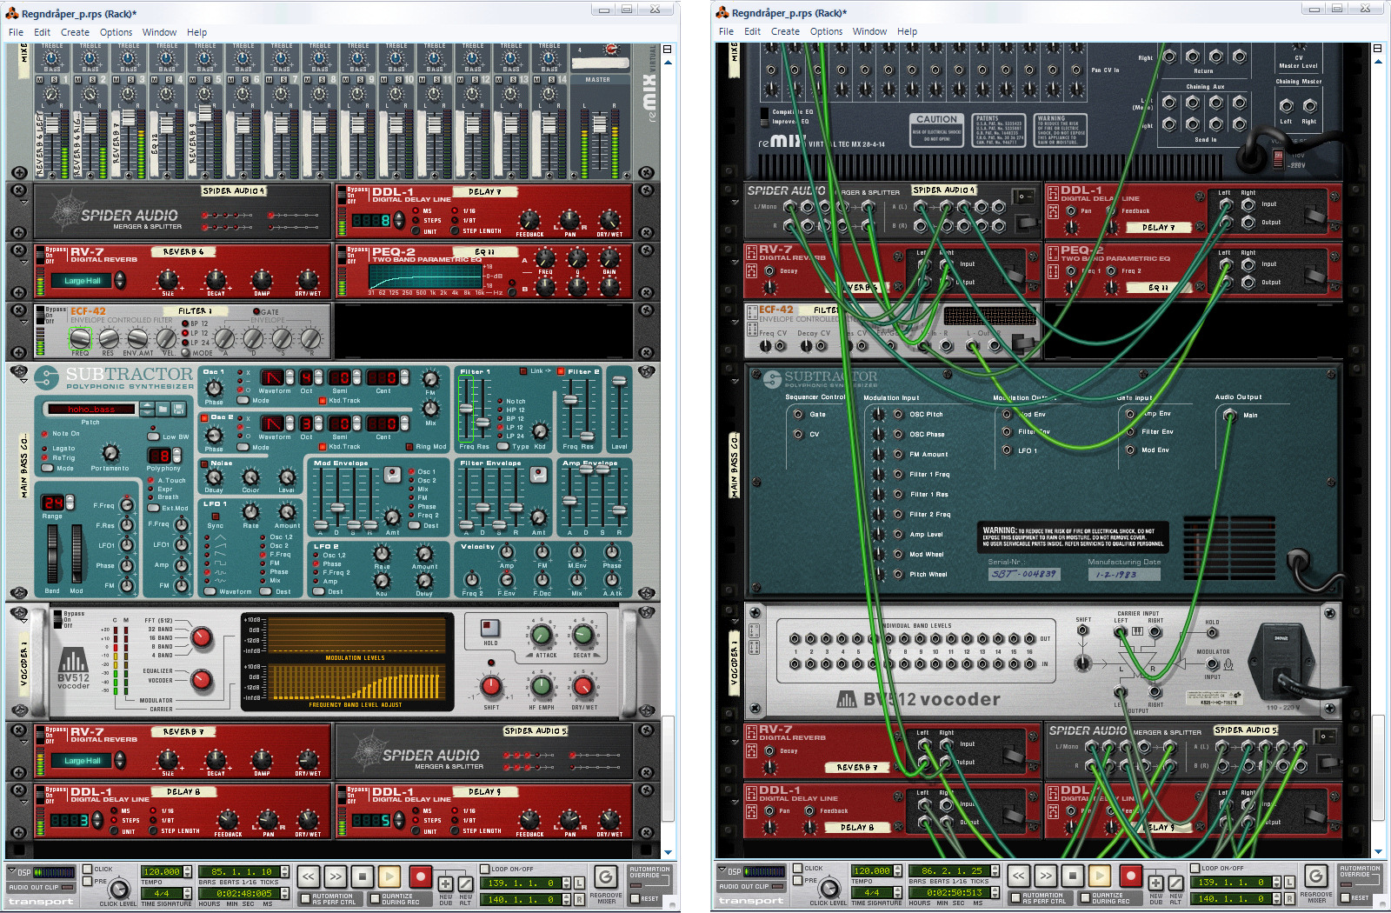Open Options menu in left window

[x=116, y=32]
